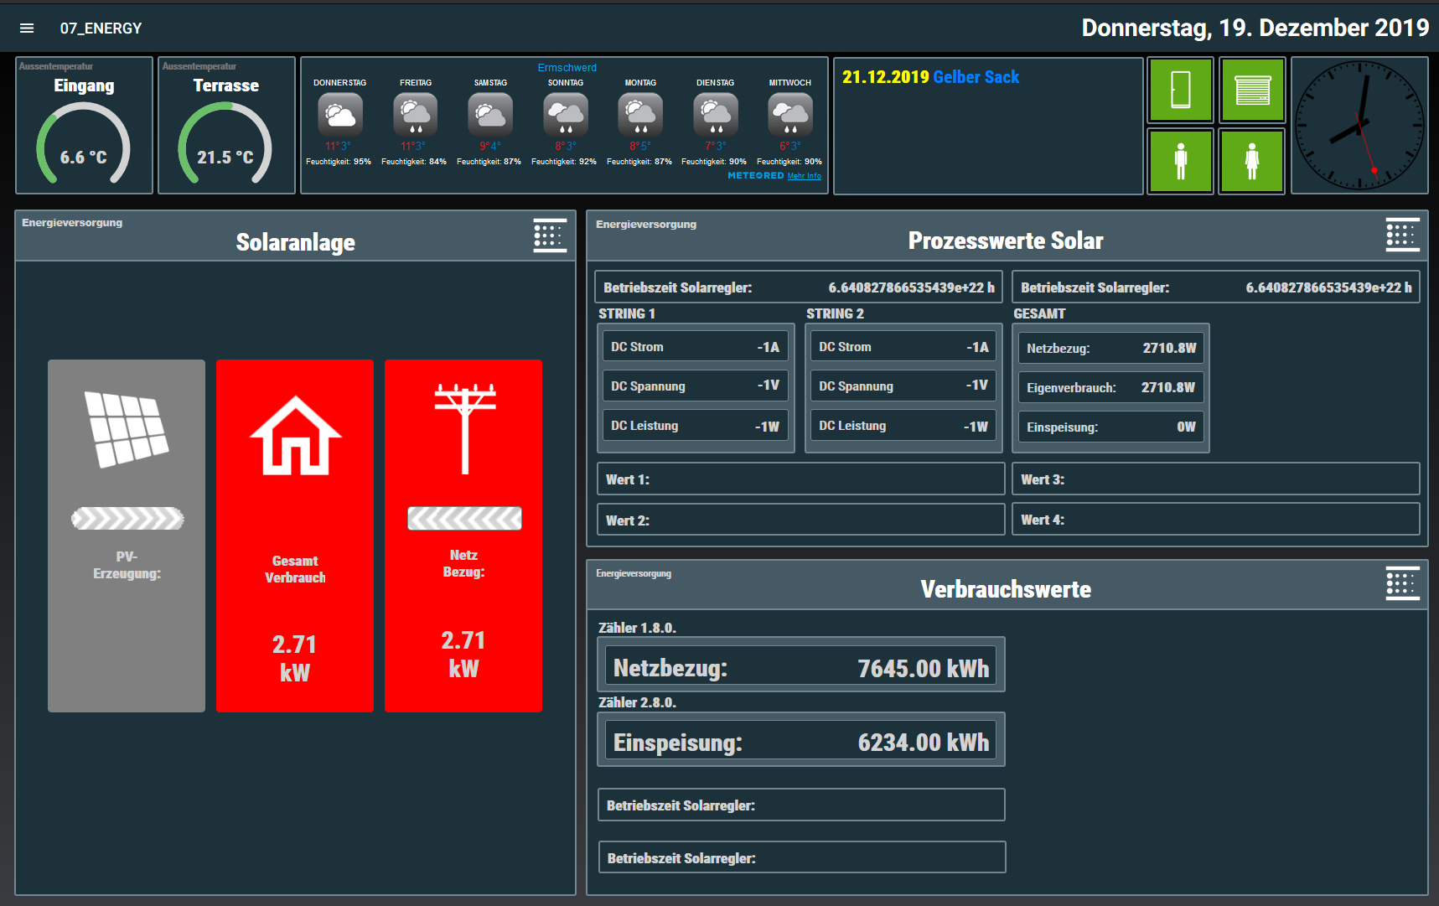Click the upper empty Betriebszeit Solarregler field in Verbrauchswerte

coord(801,805)
